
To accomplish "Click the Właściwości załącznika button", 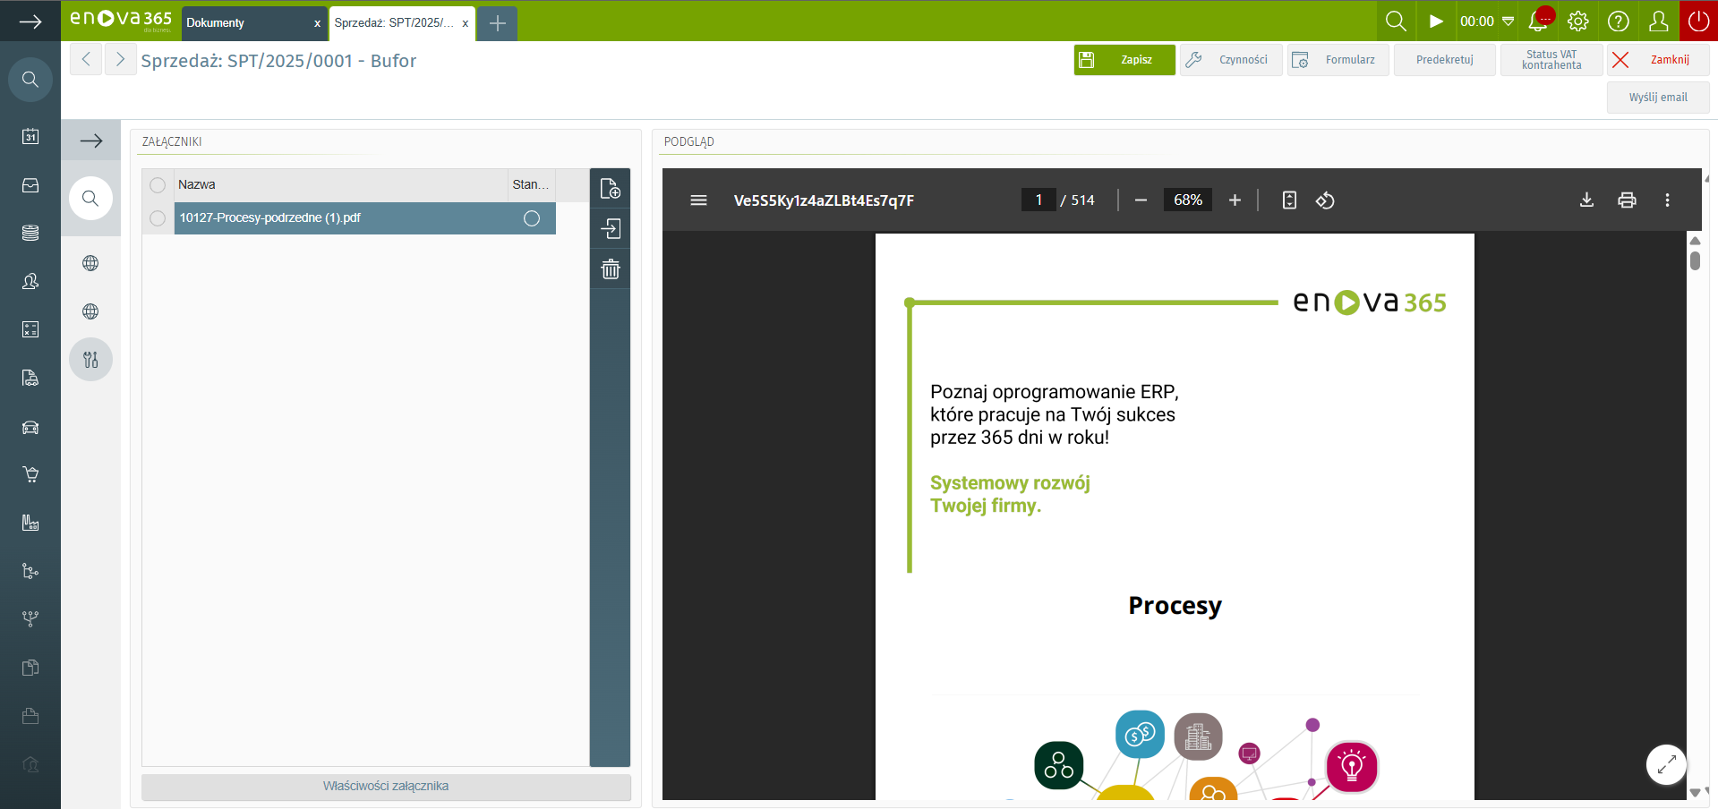I will click(x=386, y=787).
